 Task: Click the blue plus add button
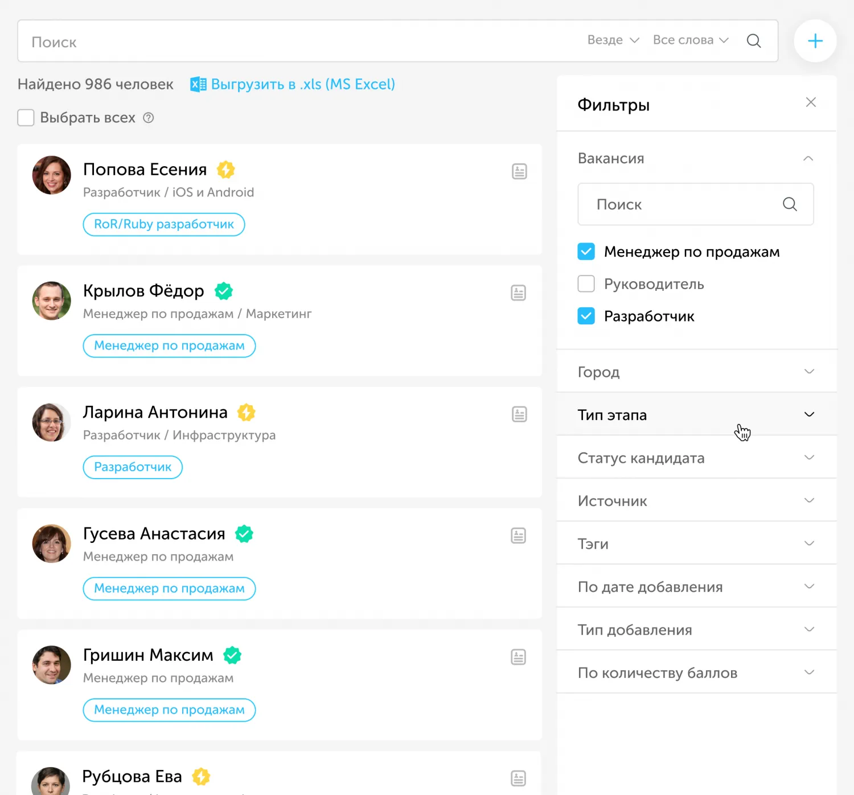(x=815, y=41)
